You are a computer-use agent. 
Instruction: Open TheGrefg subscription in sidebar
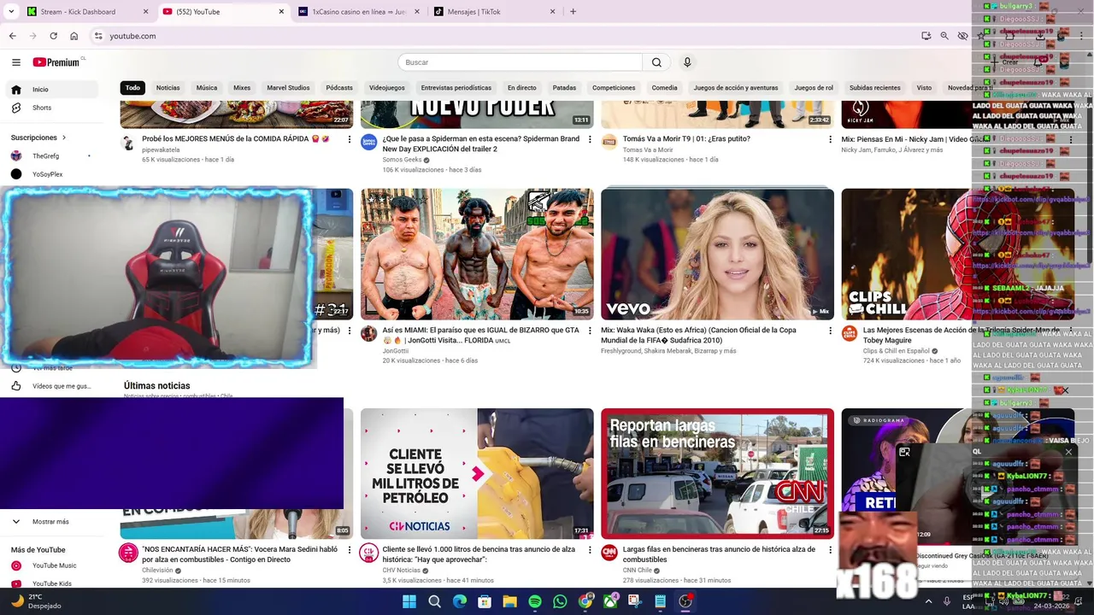coord(51,156)
